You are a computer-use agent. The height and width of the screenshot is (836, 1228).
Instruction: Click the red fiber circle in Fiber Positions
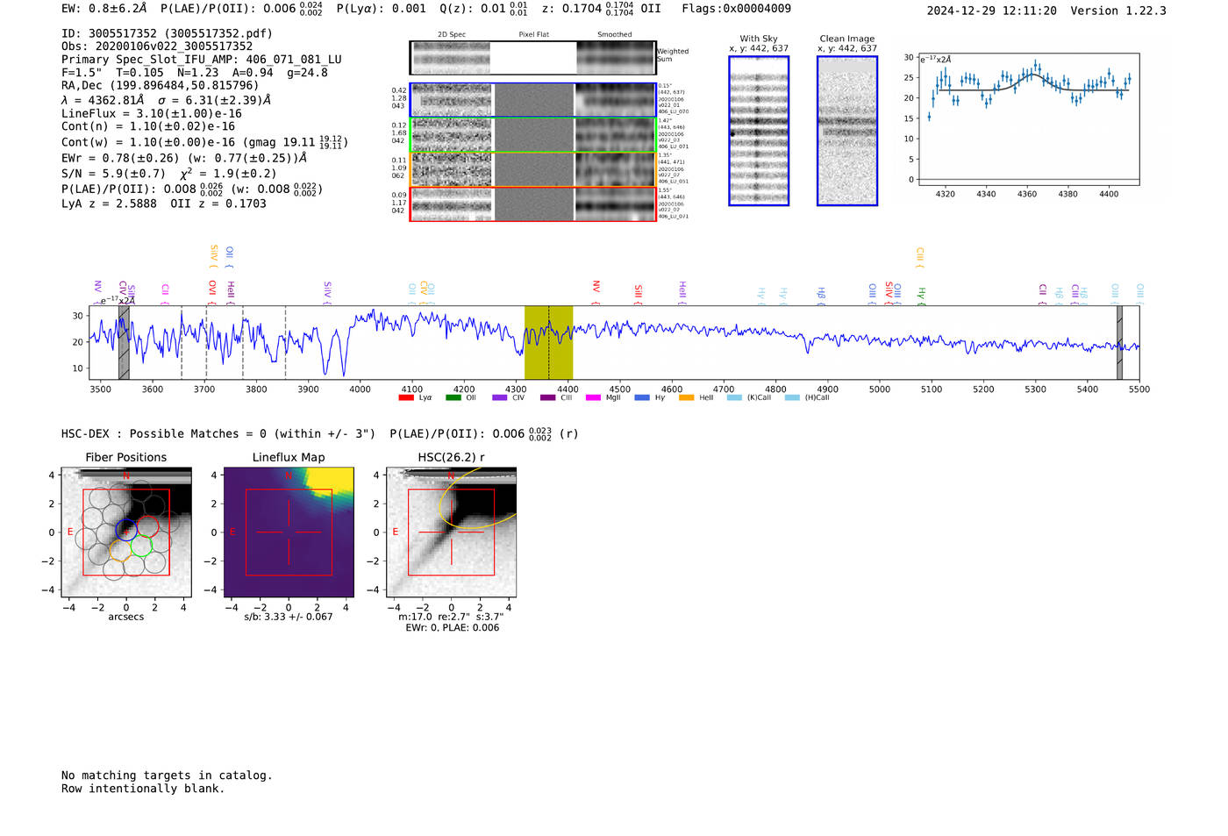click(147, 526)
